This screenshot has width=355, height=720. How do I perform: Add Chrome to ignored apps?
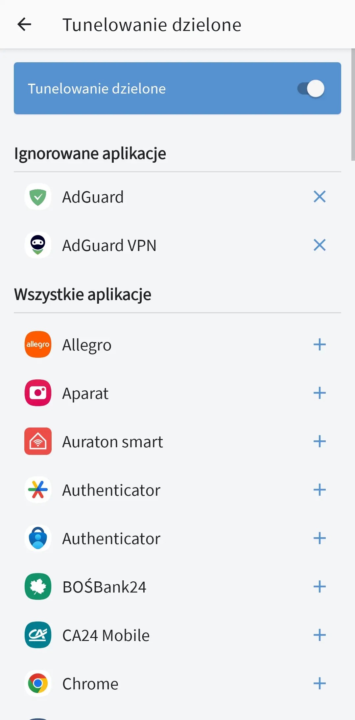pyautogui.click(x=319, y=683)
